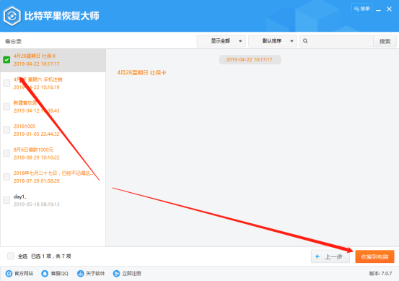Uncheck the 4月28星期日 社保卡 note
Viewport: 399px width, 281px height.
click(6, 60)
